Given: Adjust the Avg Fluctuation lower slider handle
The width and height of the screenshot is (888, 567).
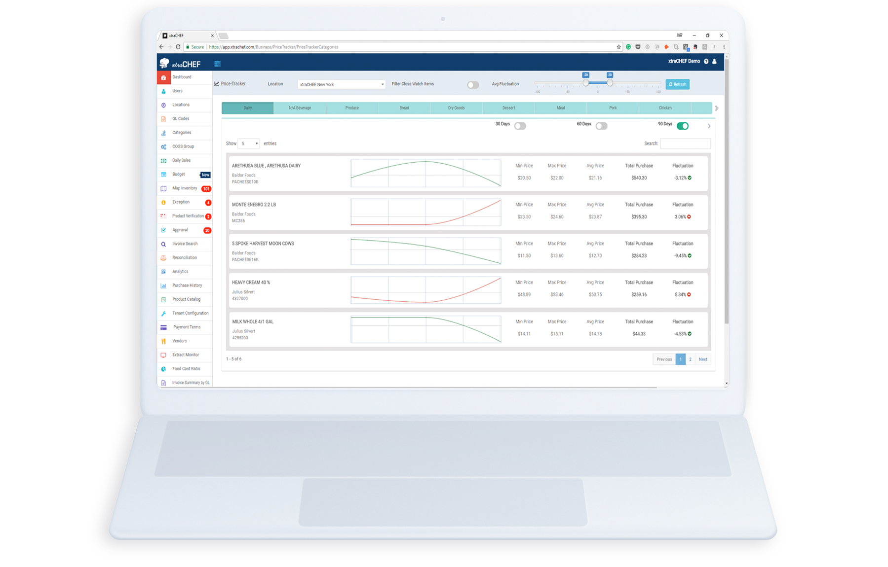Looking at the screenshot, I should point(585,83).
